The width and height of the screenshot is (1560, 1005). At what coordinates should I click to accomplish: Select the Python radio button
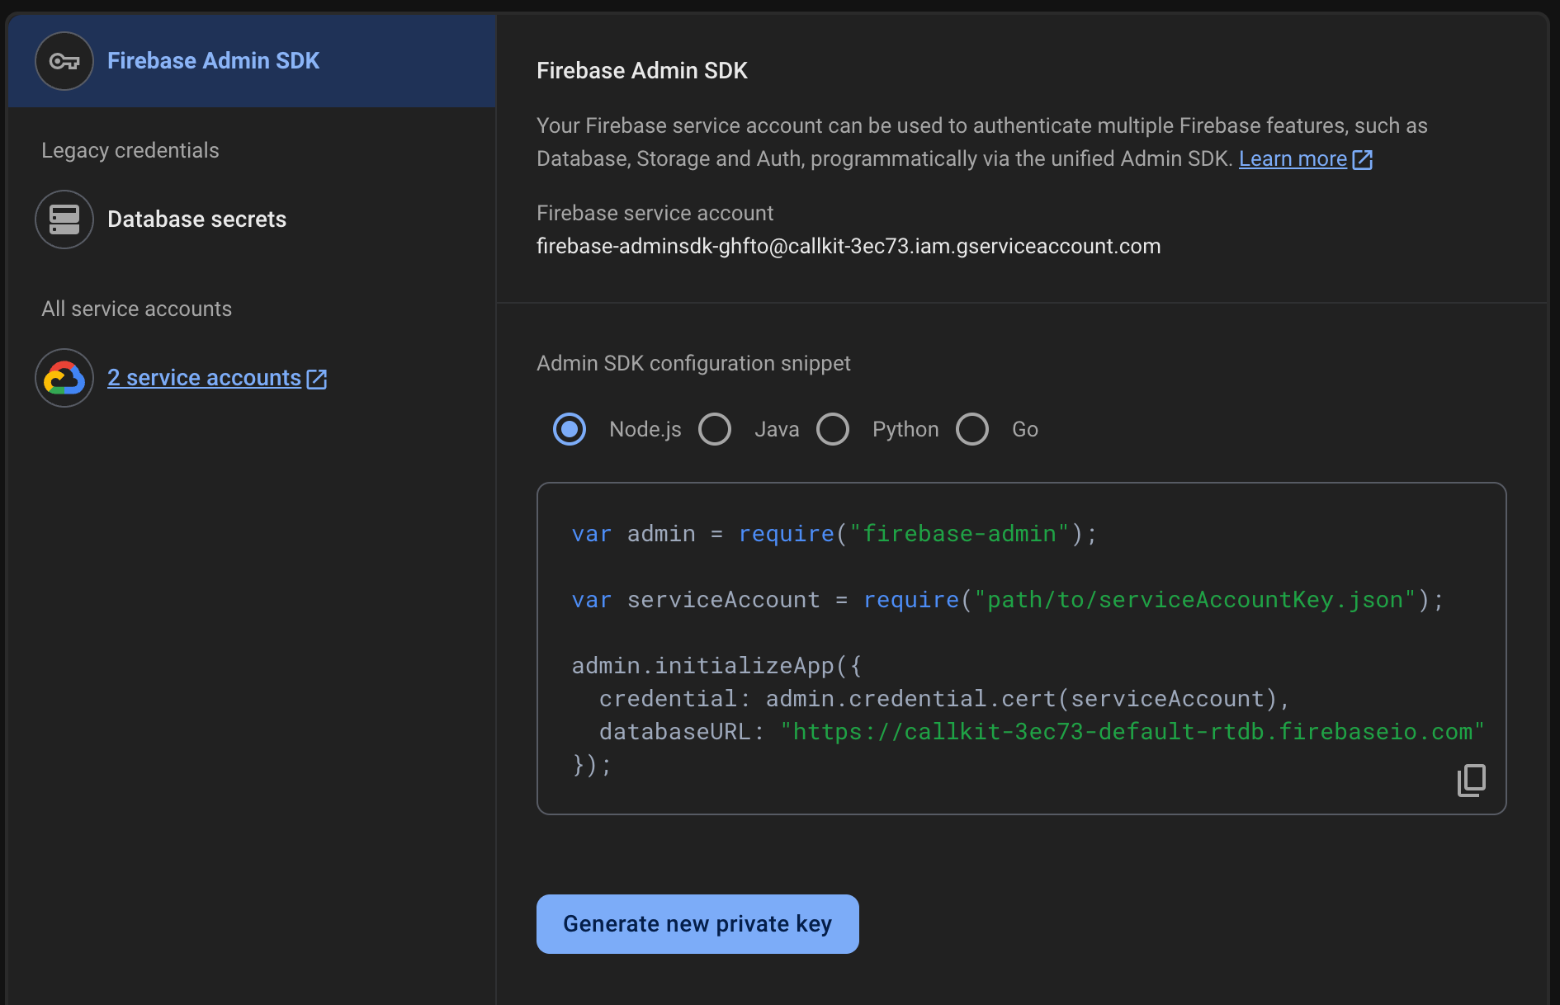833,429
